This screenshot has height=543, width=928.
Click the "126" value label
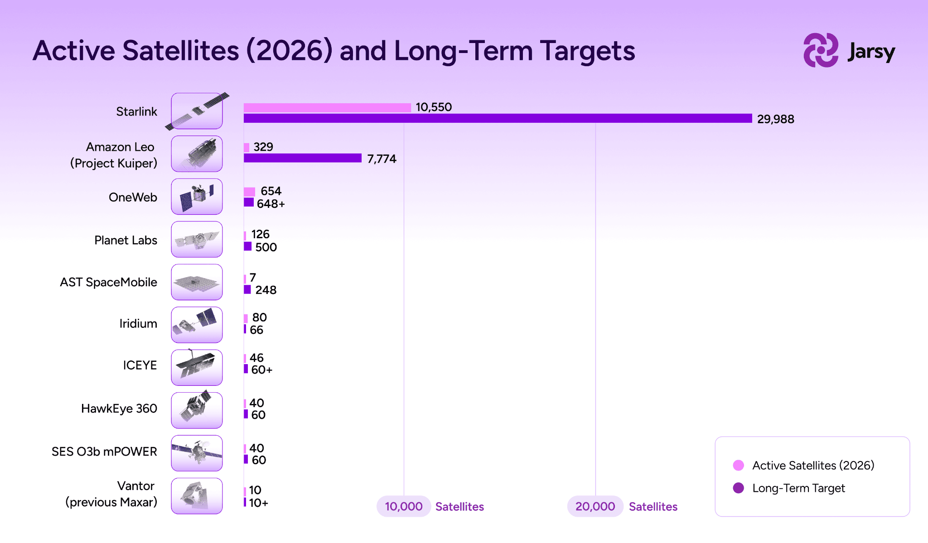pyautogui.click(x=261, y=234)
